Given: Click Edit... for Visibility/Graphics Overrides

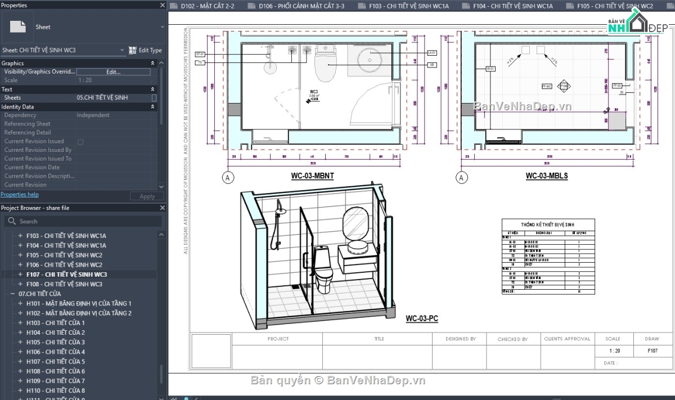Looking at the screenshot, I should [x=114, y=72].
